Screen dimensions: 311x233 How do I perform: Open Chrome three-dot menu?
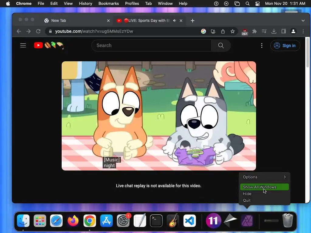(x=303, y=31)
